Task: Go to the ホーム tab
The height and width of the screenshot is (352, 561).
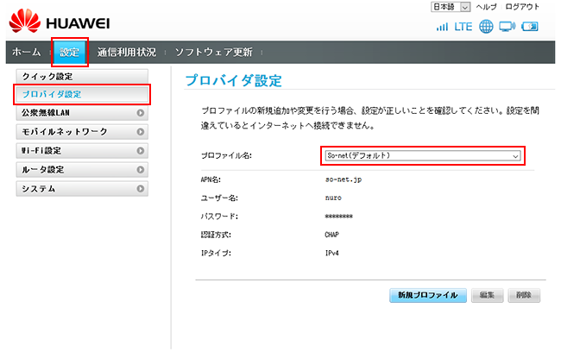Action: coord(27,53)
